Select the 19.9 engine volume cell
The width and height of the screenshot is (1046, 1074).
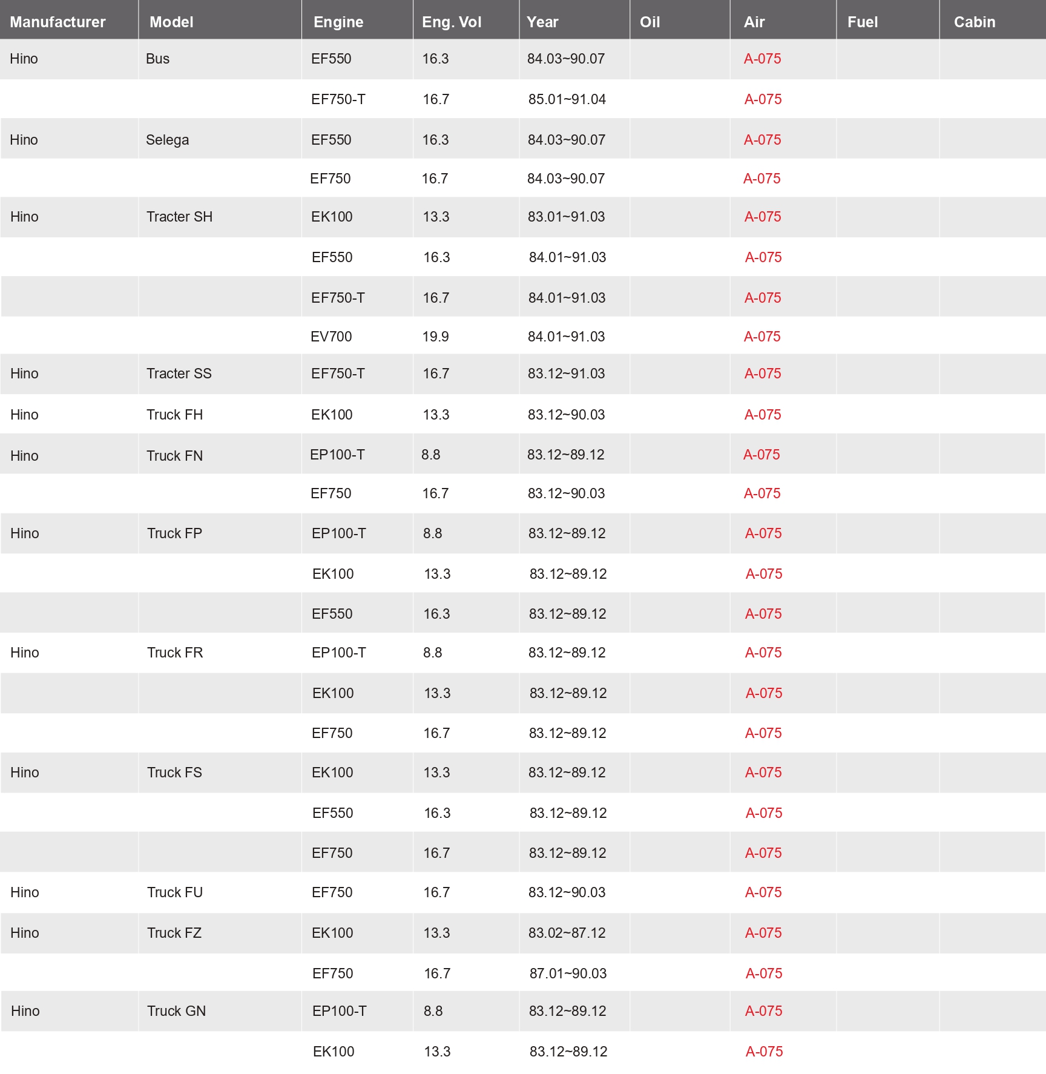[x=435, y=337]
